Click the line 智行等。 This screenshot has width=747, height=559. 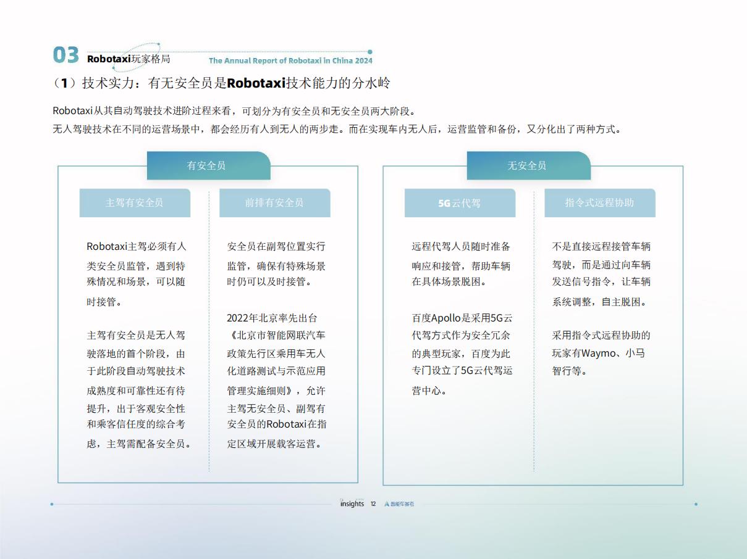[570, 371]
